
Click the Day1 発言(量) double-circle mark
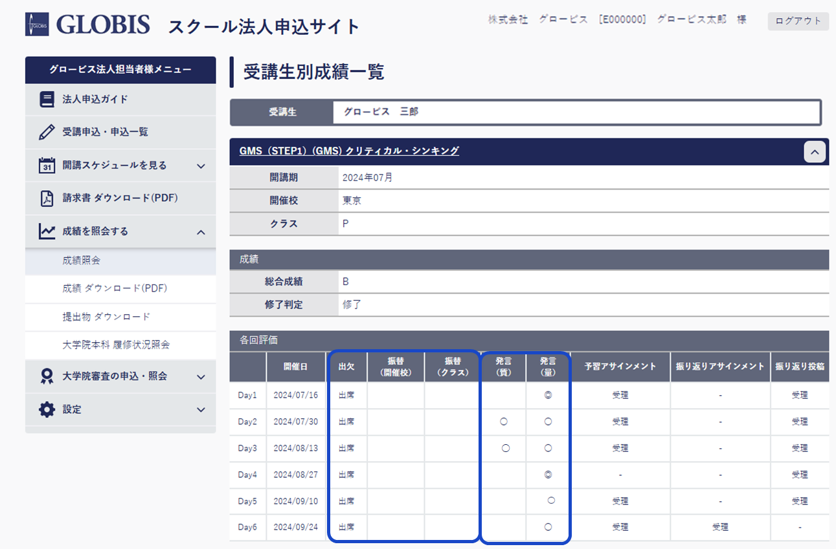point(548,395)
